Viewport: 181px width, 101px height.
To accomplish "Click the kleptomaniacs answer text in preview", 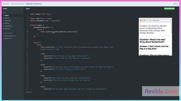I will click(x=153, y=29).
